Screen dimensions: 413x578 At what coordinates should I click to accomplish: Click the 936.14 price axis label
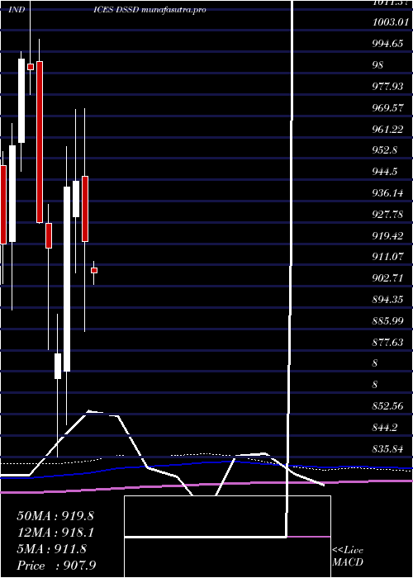click(x=387, y=193)
